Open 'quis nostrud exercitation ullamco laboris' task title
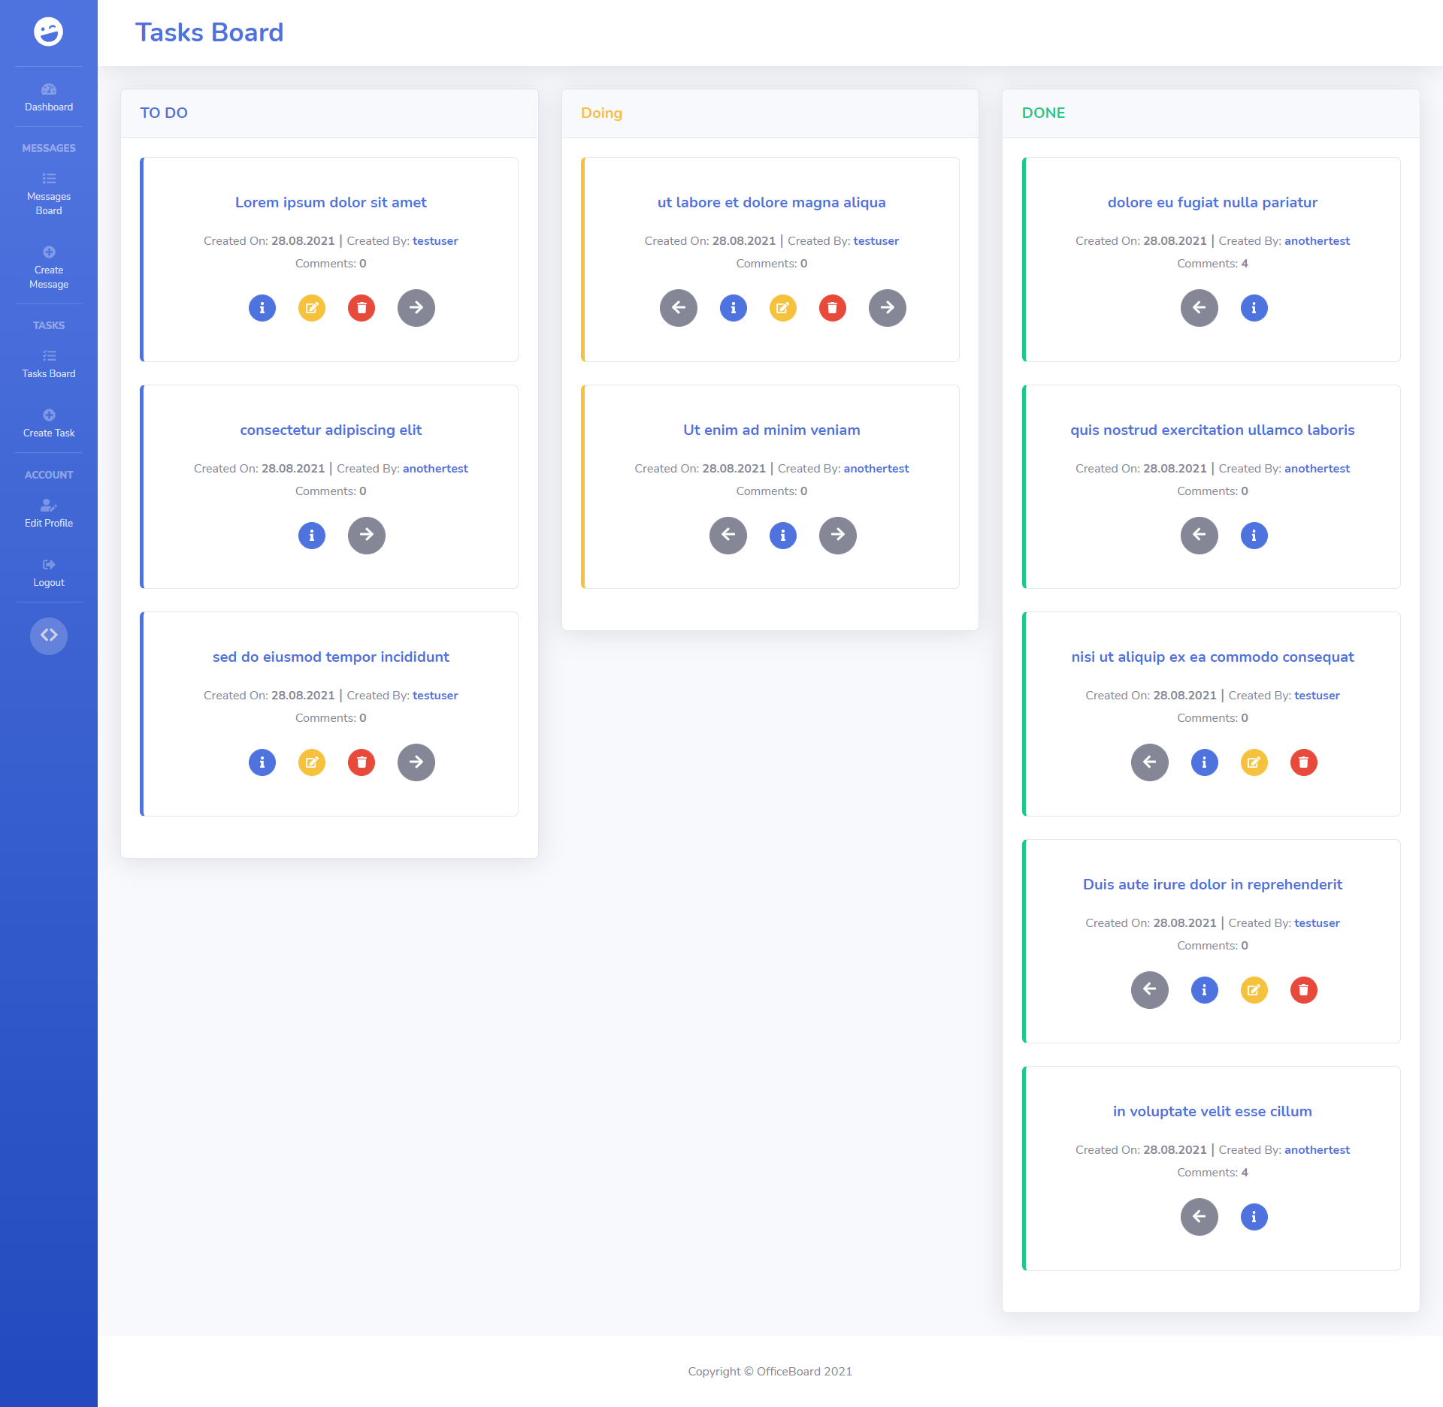This screenshot has width=1443, height=1407. [x=1212, y=430]
